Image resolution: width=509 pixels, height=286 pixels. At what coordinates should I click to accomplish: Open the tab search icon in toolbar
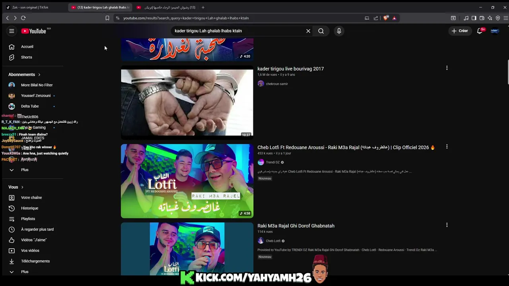click(453, 18)
